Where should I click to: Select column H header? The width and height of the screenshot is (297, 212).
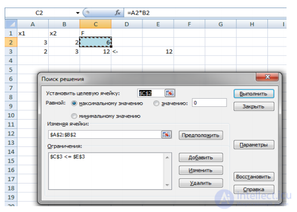tap(252, 24)
